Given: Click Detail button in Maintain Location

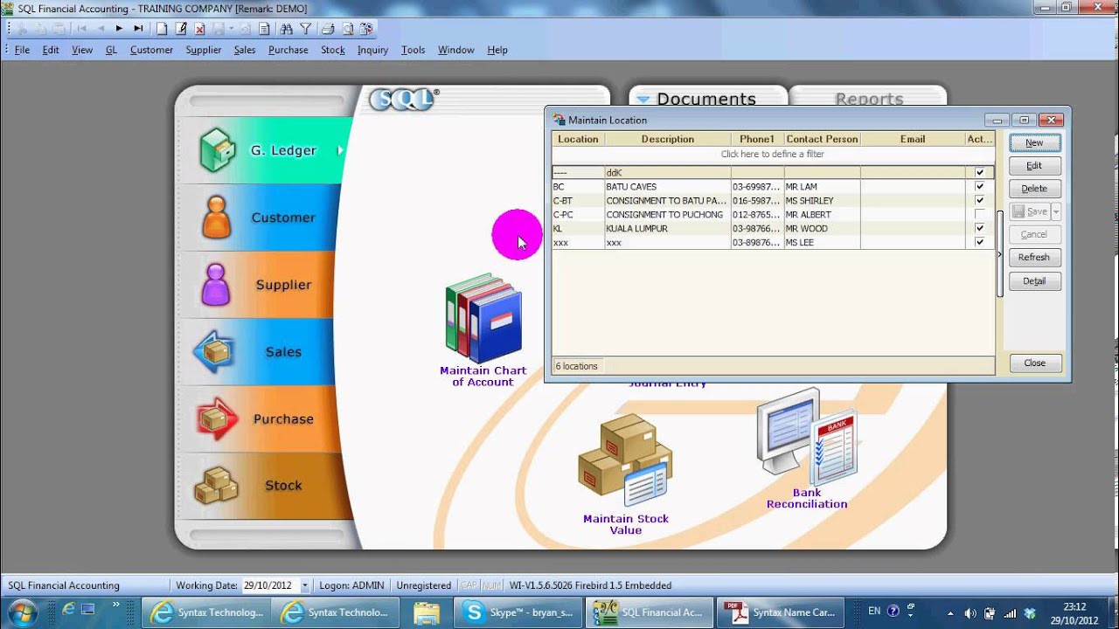Looking at the screenshot, I should (1034, 280).
